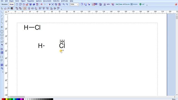
Task: Select the Arrow drawing tool
Action: [2, 27]
